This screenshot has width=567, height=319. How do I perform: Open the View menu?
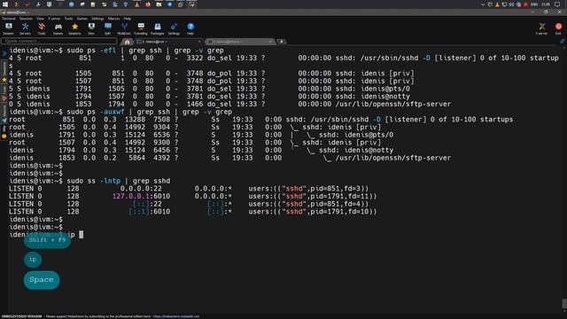(x=40, y=19)
